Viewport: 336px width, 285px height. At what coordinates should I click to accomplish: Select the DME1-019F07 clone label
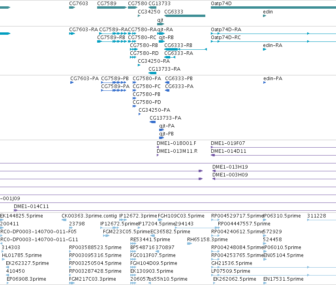228,144
